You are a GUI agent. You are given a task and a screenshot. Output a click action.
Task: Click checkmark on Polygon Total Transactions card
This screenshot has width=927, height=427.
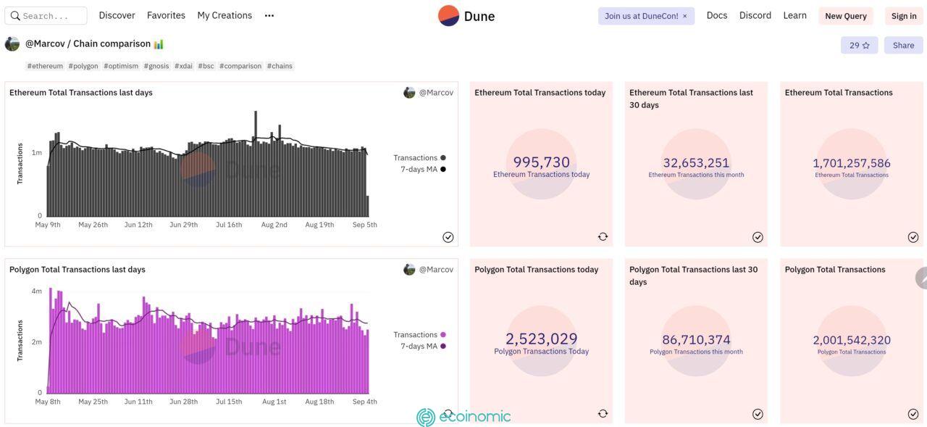(x=913, y=414)
